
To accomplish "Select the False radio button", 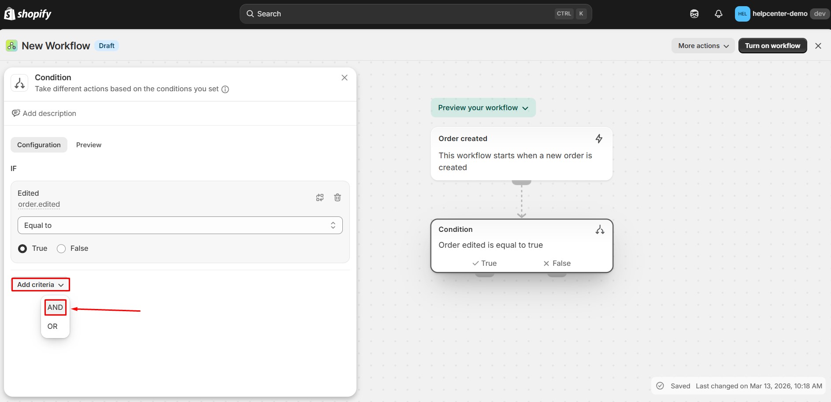I will pyautogui.click(x=61, y=249).
